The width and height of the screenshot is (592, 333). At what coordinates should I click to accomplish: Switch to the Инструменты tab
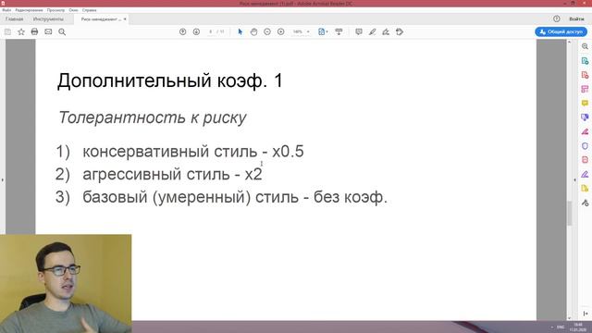tap(48, 18)
